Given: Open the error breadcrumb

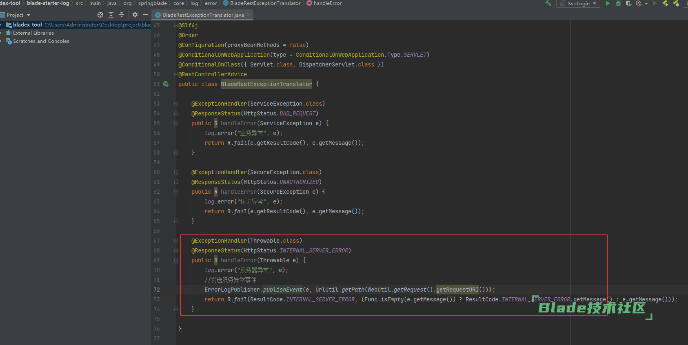Looking at the screenshot, I should point(211,3).
